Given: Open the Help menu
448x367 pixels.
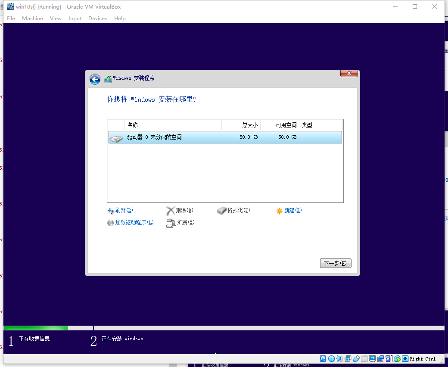Looking at the screenshot, I should [x=120, y=18].
